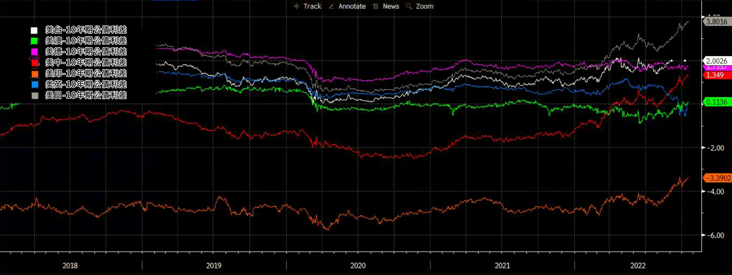Click the green 0.1136 value tag
Screen dimensions: 732x275
pos(716,102)
